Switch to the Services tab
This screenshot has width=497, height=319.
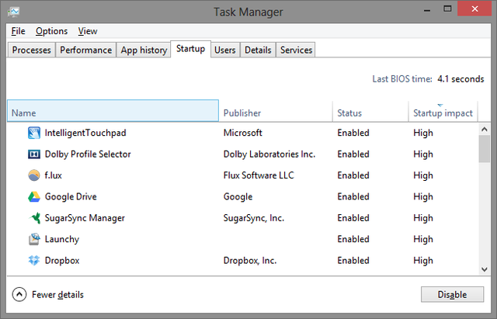296,50
